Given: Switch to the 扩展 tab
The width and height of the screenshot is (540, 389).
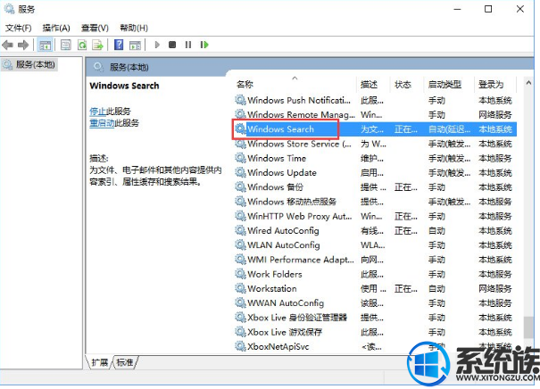Looking at the screenshot, I should click(100, 362).
